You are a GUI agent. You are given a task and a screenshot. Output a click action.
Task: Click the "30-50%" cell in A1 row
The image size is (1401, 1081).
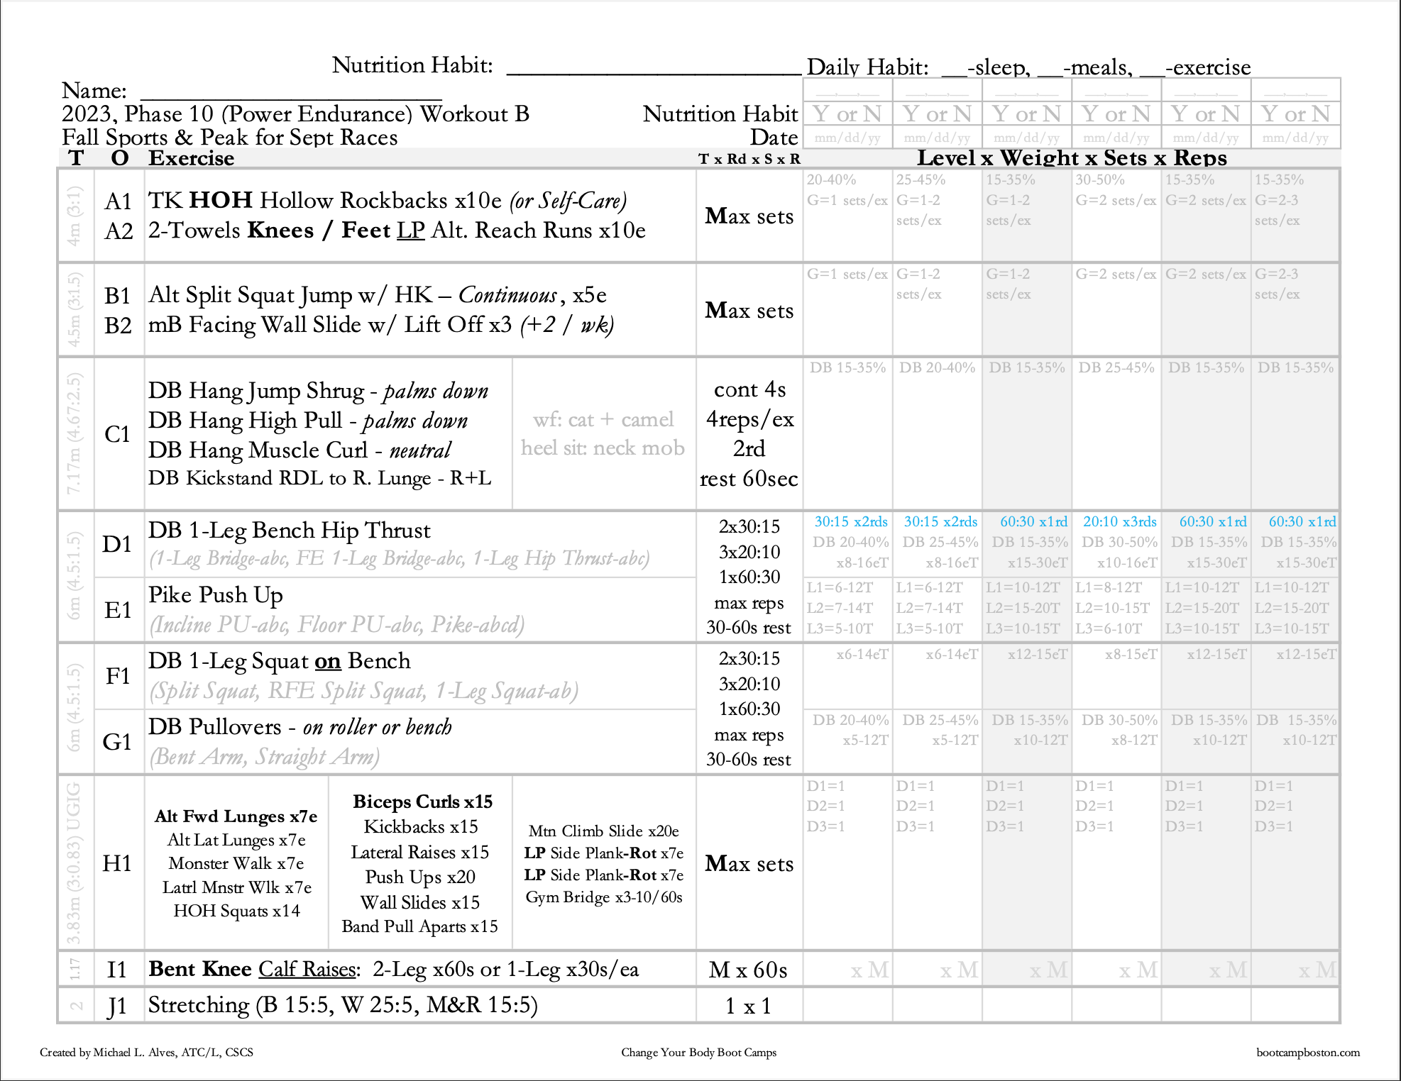tap(1100, 179)
